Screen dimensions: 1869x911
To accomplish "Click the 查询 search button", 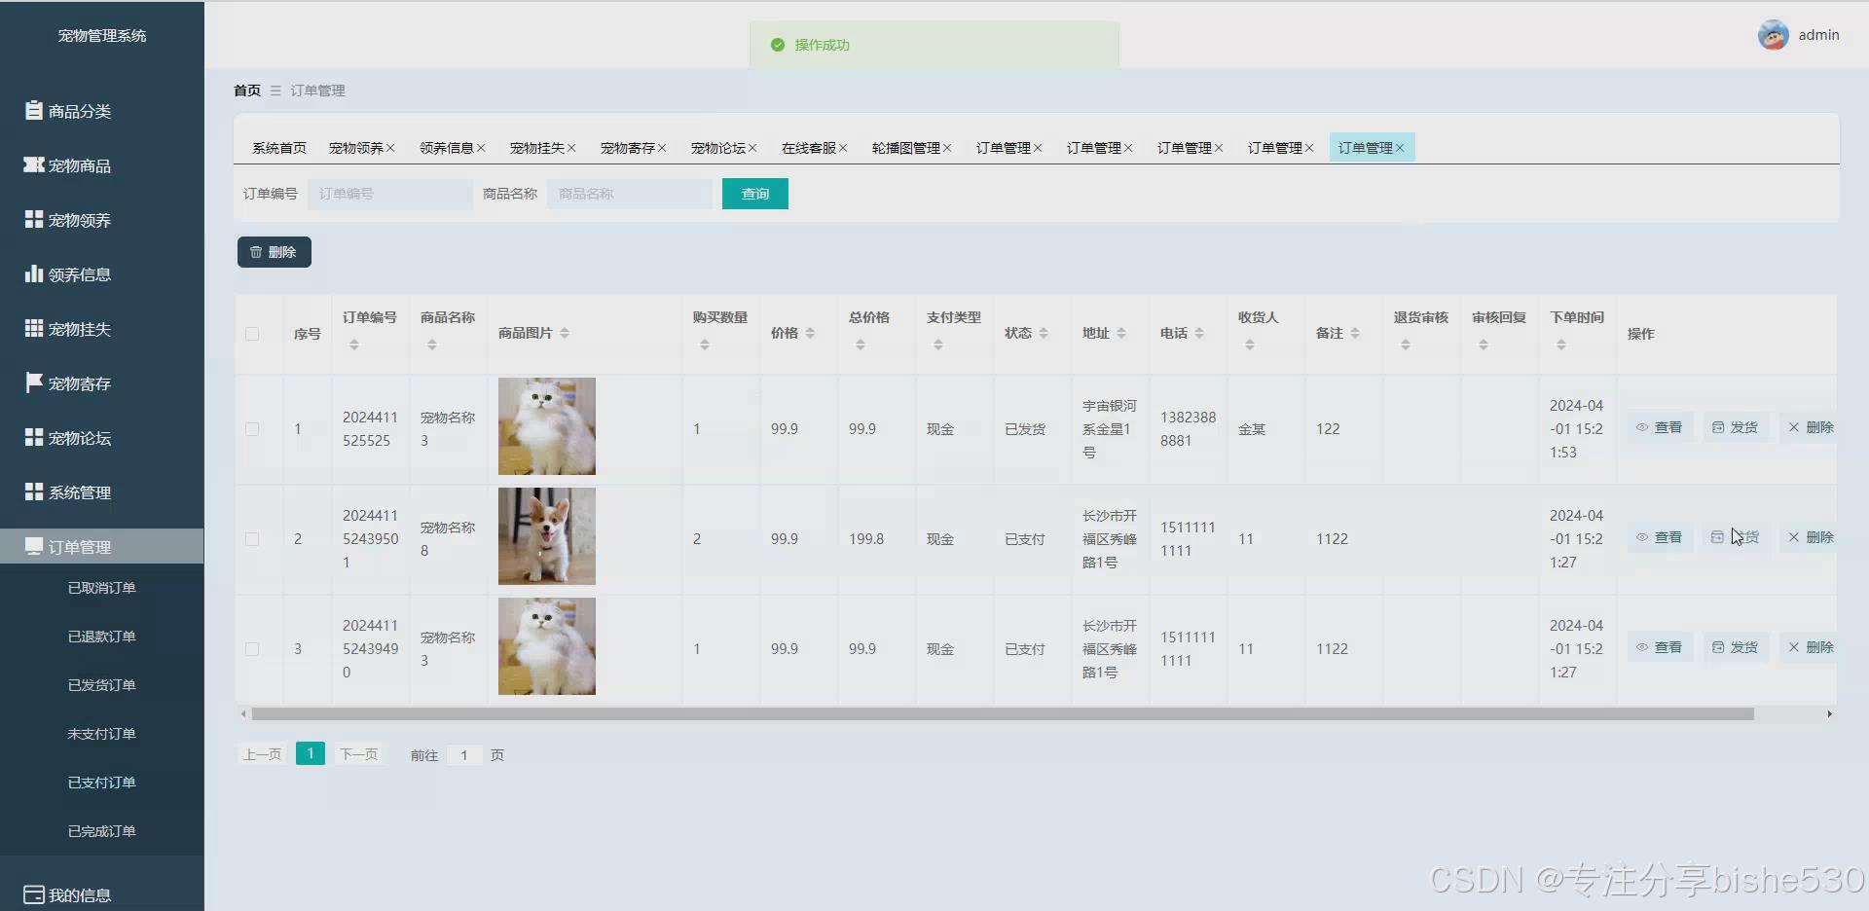I will point(754,194).
